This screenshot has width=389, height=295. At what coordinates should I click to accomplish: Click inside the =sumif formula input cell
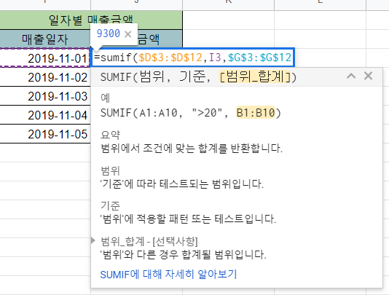point(192,58)
